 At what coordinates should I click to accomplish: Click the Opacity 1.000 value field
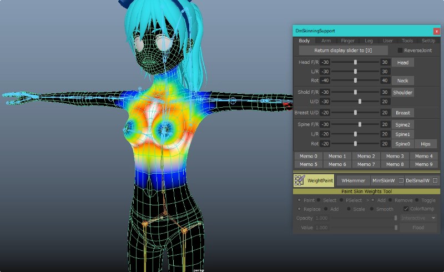pos(321,218)
